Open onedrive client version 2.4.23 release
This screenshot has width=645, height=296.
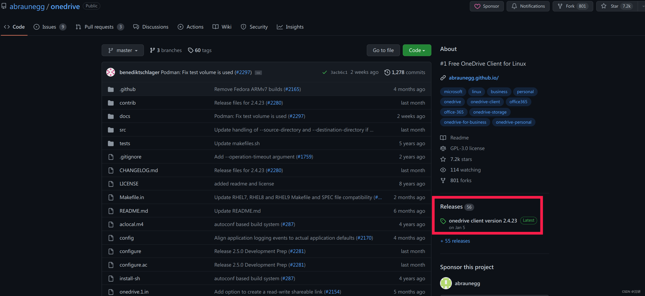[483, 221]
